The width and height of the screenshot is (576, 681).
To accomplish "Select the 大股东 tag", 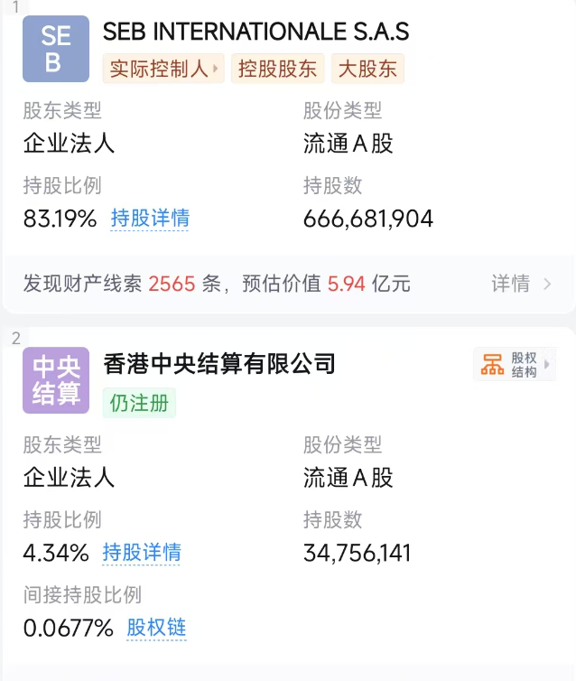I will pyautogui.click(x=367, y=68).
